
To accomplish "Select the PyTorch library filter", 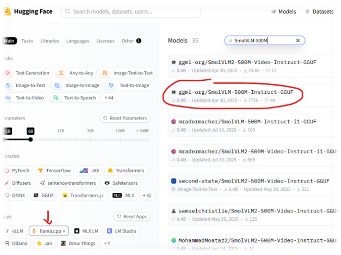I will click(17, 171).
